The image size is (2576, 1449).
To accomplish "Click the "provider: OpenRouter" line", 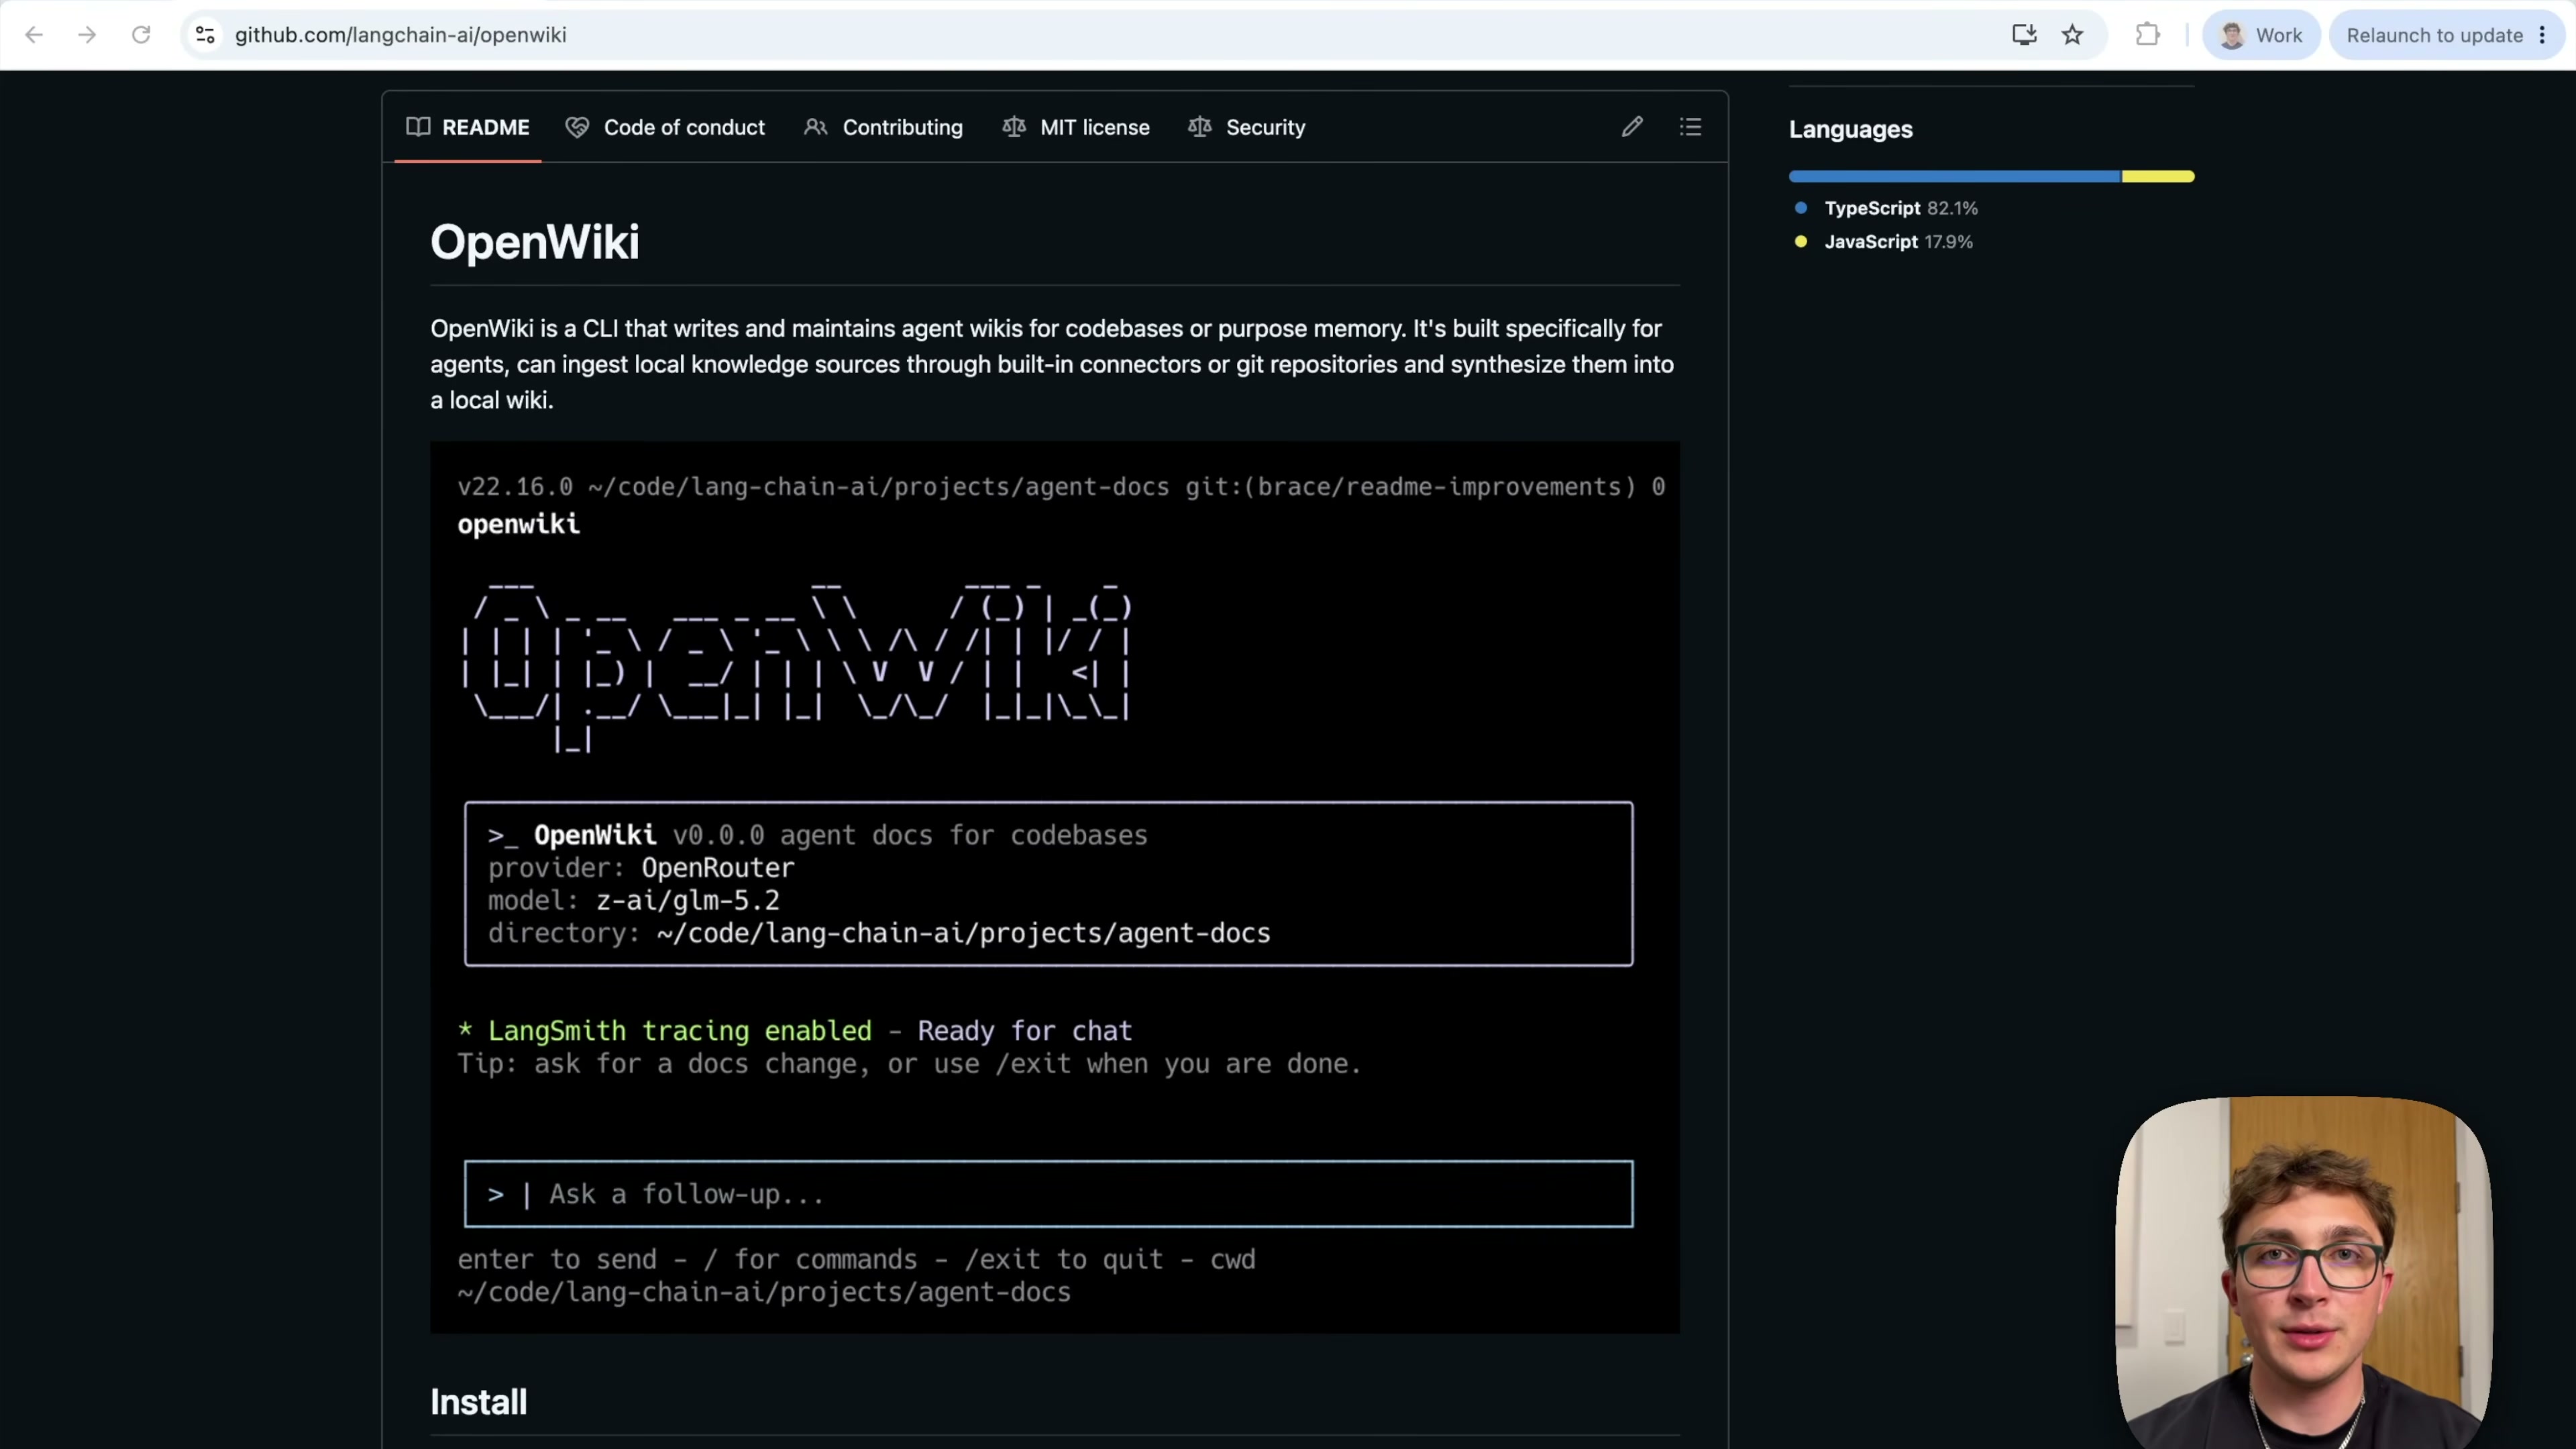I will click(641, 868).
